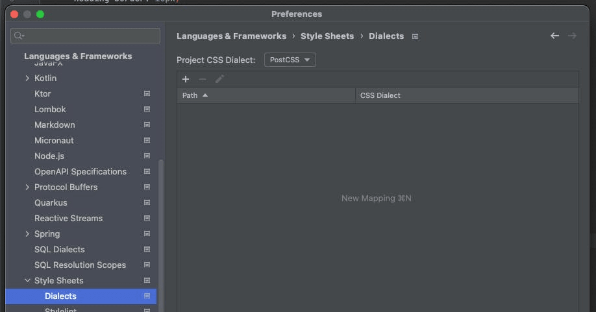596x312 pixels.
Task: Click project-level icon in Micronaut row
Action: (147, 140)
